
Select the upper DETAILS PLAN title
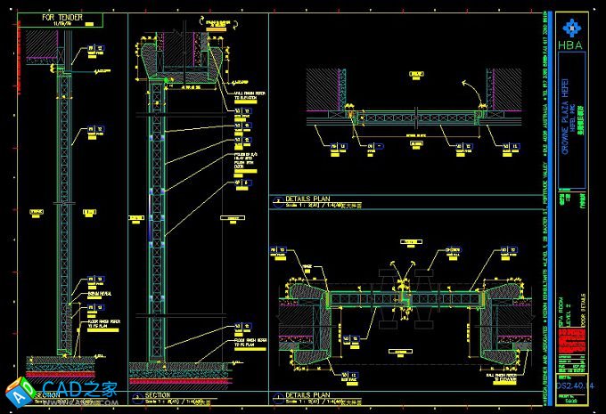tap(308, 199)
